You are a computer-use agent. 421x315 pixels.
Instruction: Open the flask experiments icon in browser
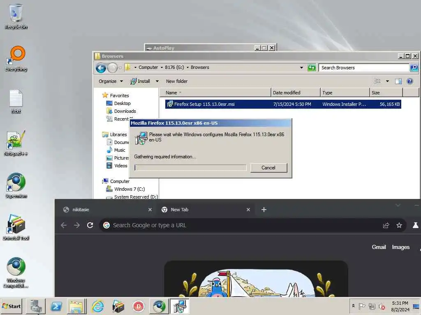coord(415,225)
